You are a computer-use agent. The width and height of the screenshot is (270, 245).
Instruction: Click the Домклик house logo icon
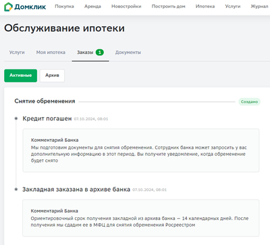(x=8, y=7)
